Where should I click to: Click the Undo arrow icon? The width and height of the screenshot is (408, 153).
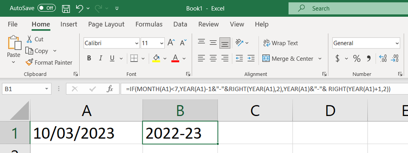point(80,8)
